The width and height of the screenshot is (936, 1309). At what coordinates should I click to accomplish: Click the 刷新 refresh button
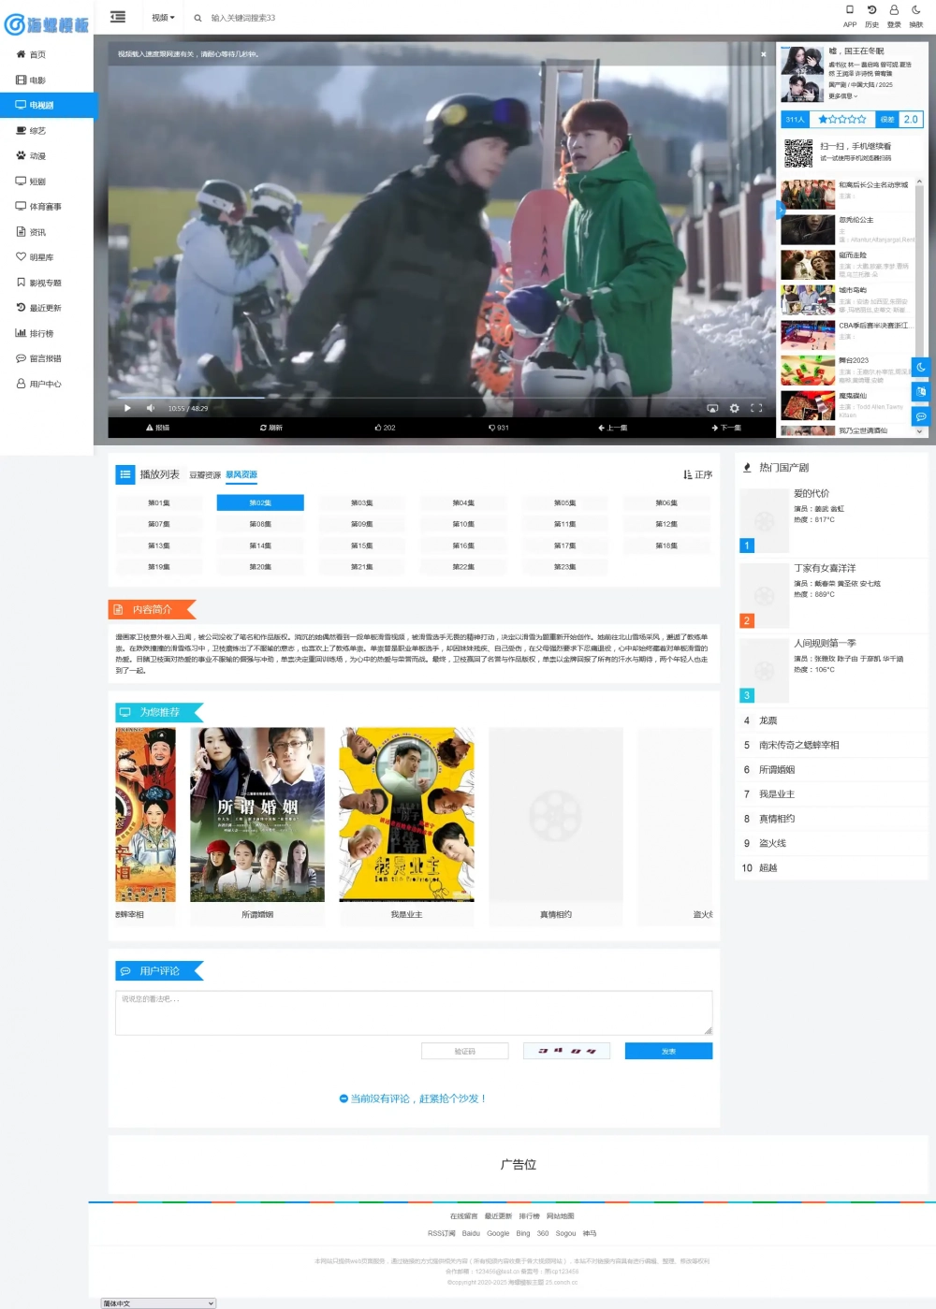tap(271, 428)
